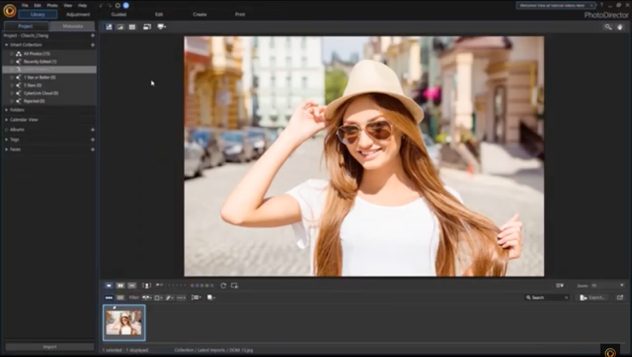This screenshot has width=632, height=357.
Task: Click the Export with share icon near Export
Action: (620, 297)
